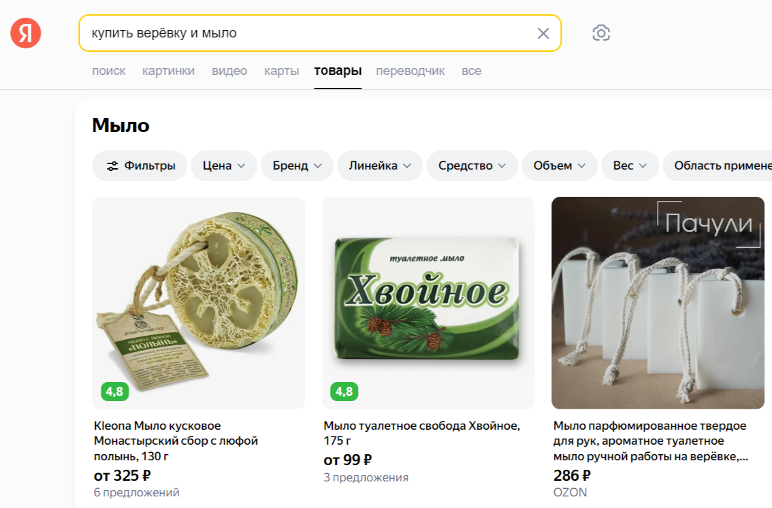This screenshot has height=508, width=772.
Task: Click the Yandex logo icon
Action: 26,33
